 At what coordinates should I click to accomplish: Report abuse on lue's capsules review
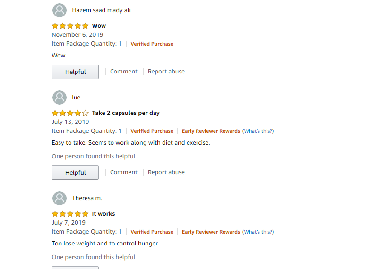point(166,172)
